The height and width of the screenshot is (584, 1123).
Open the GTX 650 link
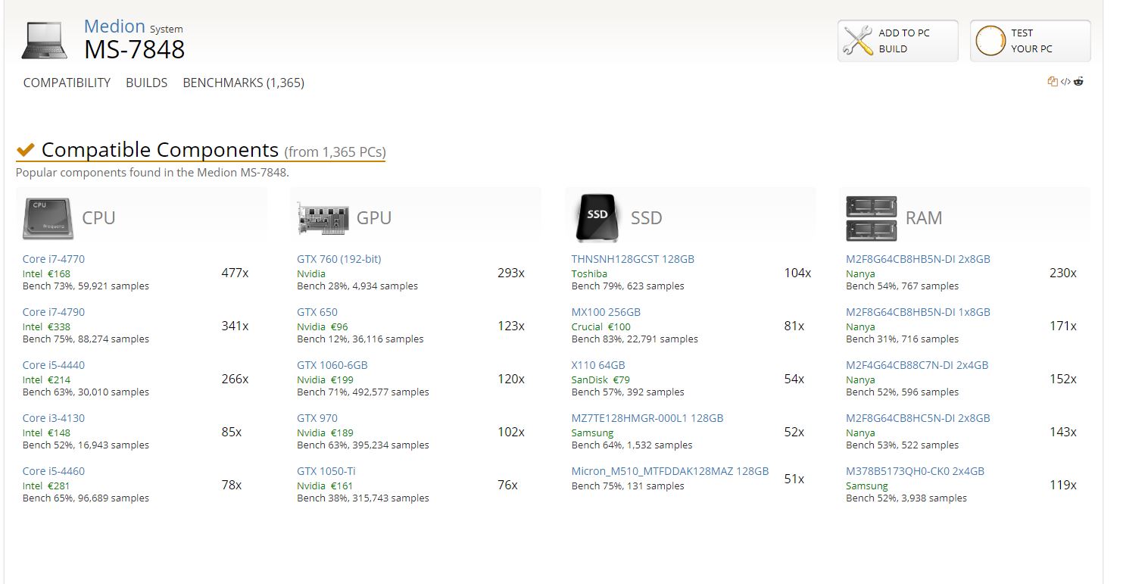(317, 312)
